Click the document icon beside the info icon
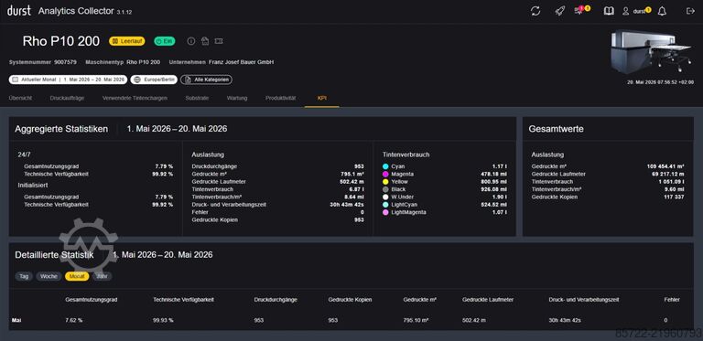The width and height of the screenshot is (703, 341). (x=205, y=41)
